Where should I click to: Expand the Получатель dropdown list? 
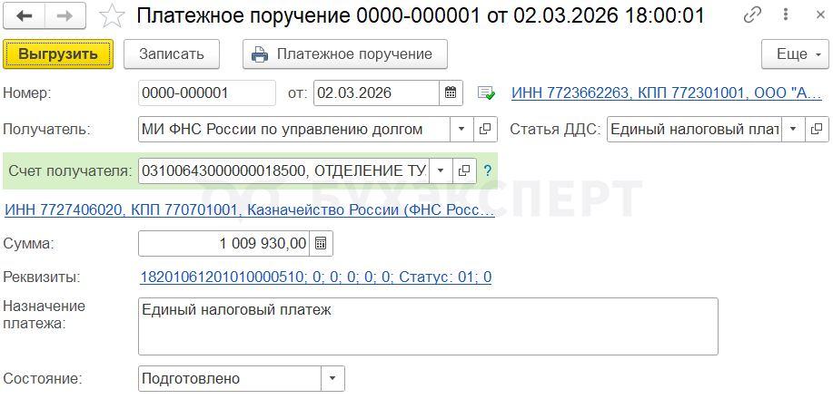(x=461, y=129)
